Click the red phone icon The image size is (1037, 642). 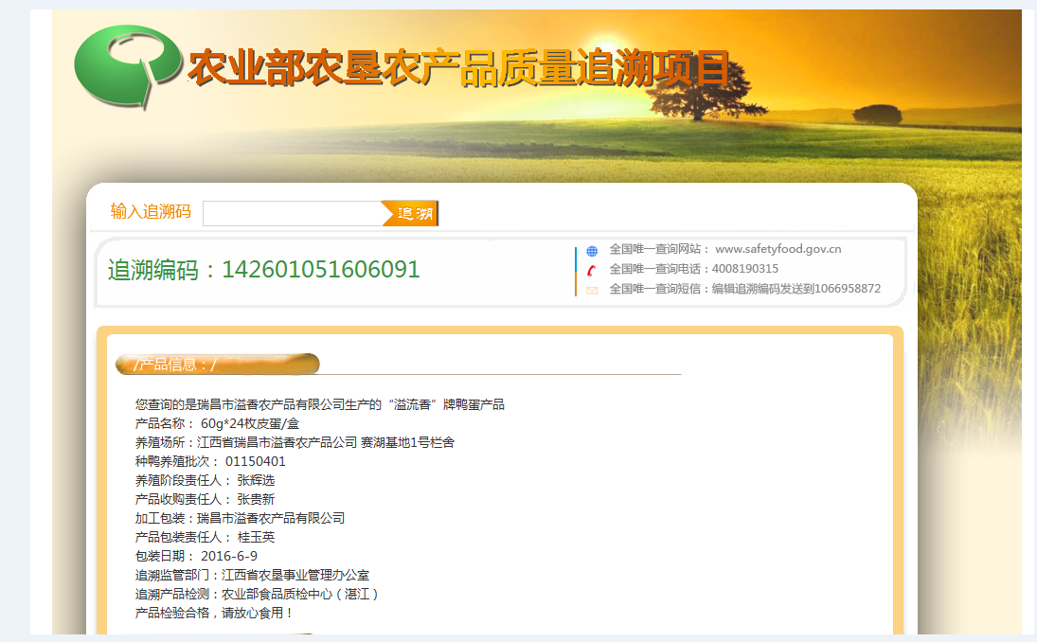[592, 270]
